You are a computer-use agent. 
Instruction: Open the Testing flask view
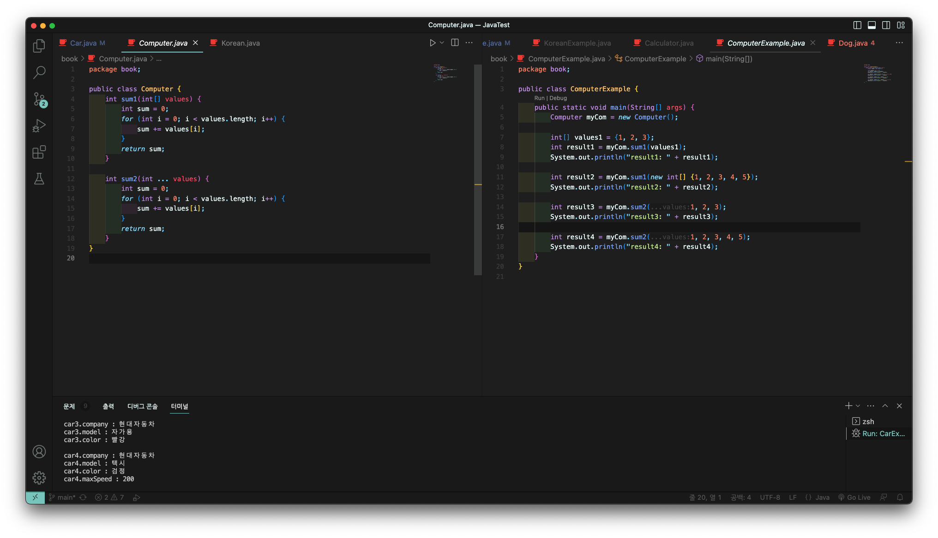pyautogui.click(x=39, y=178)
